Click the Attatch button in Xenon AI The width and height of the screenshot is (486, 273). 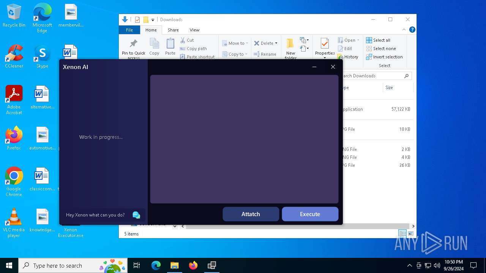251,214
